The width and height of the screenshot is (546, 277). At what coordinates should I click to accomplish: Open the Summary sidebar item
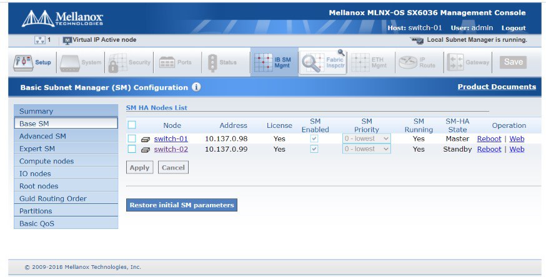tap(66, 111)
